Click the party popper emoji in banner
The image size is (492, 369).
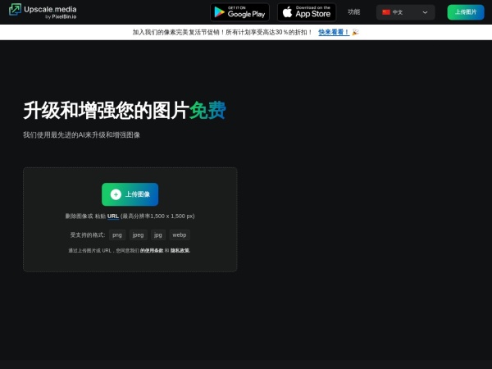click(355, 33)
